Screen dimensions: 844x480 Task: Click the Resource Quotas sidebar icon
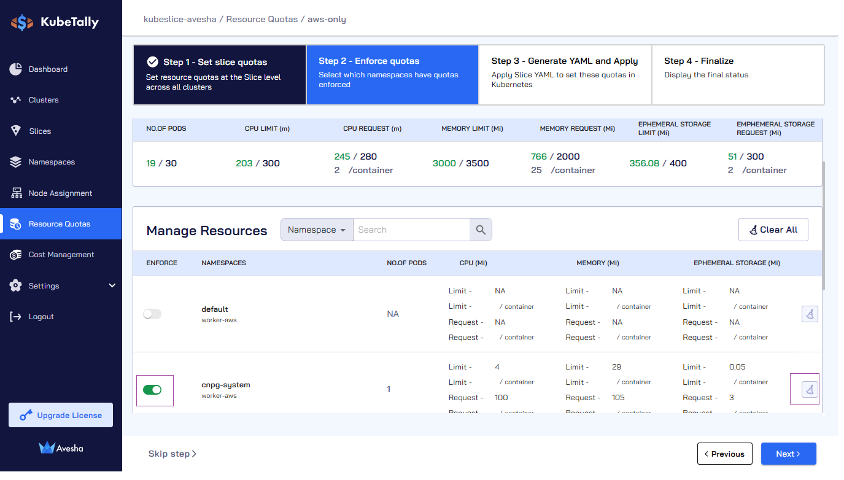[17, 224]
